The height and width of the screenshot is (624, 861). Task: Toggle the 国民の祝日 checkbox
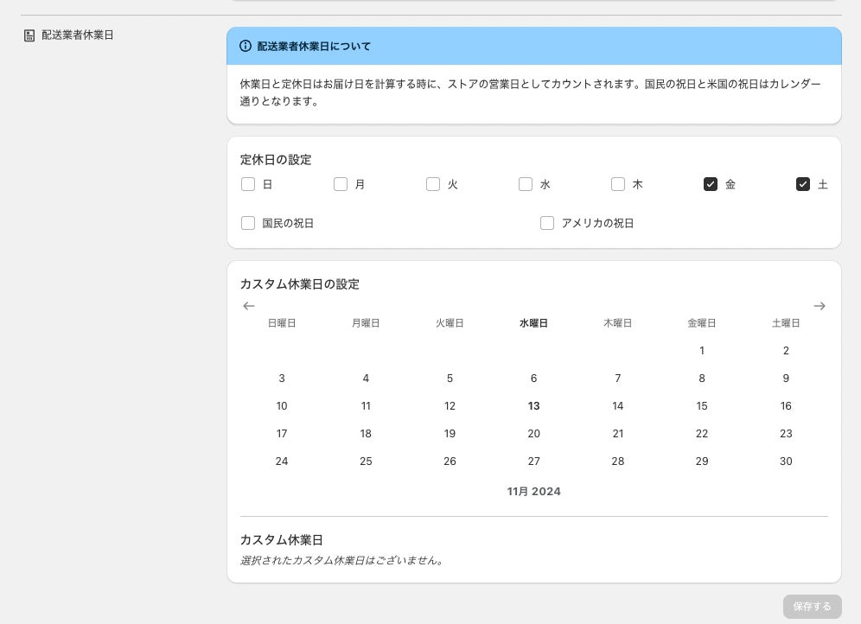(x=248, y=223)
